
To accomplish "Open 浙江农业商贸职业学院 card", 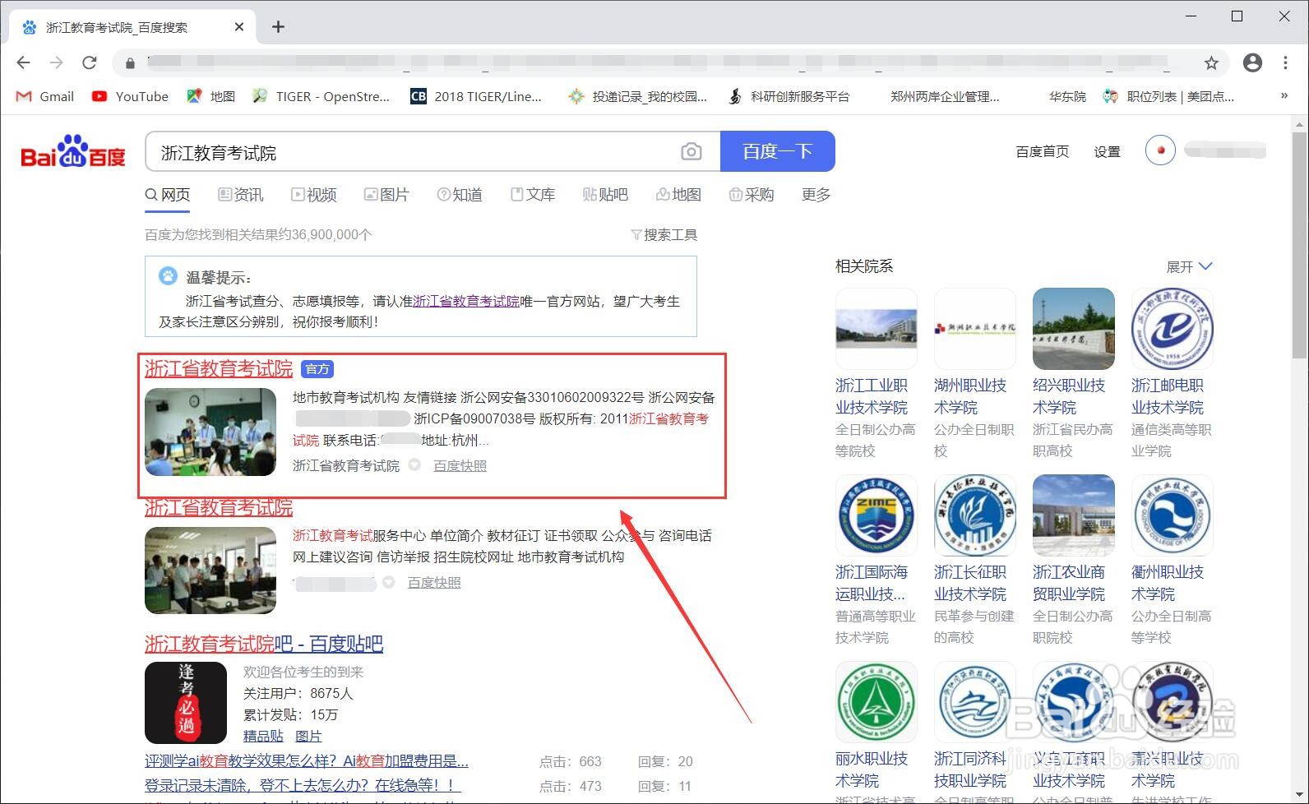I will (1074, 561).
